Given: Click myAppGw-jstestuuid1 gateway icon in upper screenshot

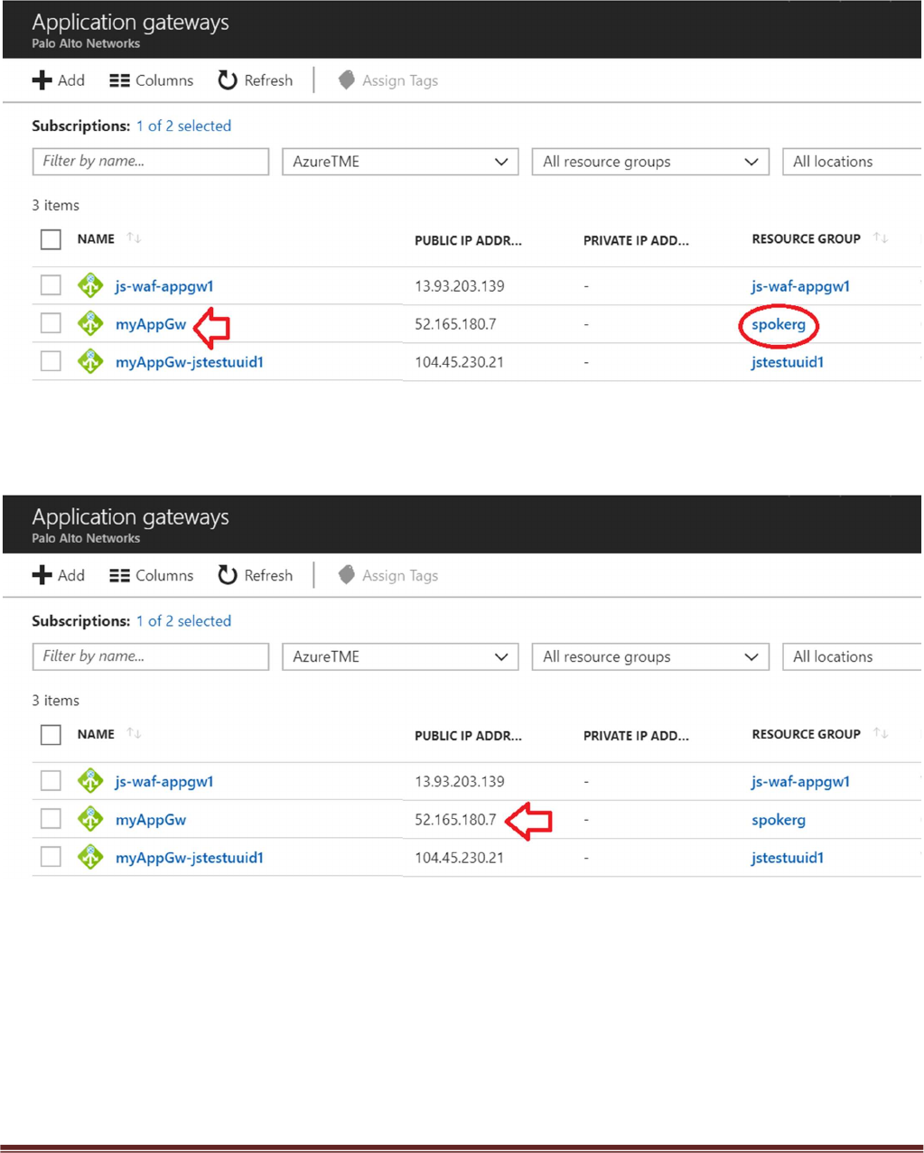Looking at the screenshot, I should coord(90,361).
